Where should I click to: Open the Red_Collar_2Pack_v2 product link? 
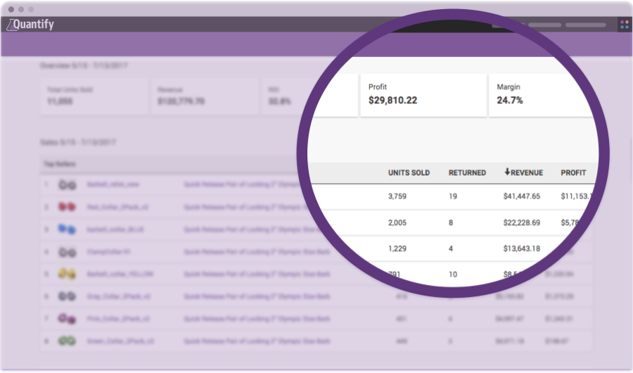[117, 208]
